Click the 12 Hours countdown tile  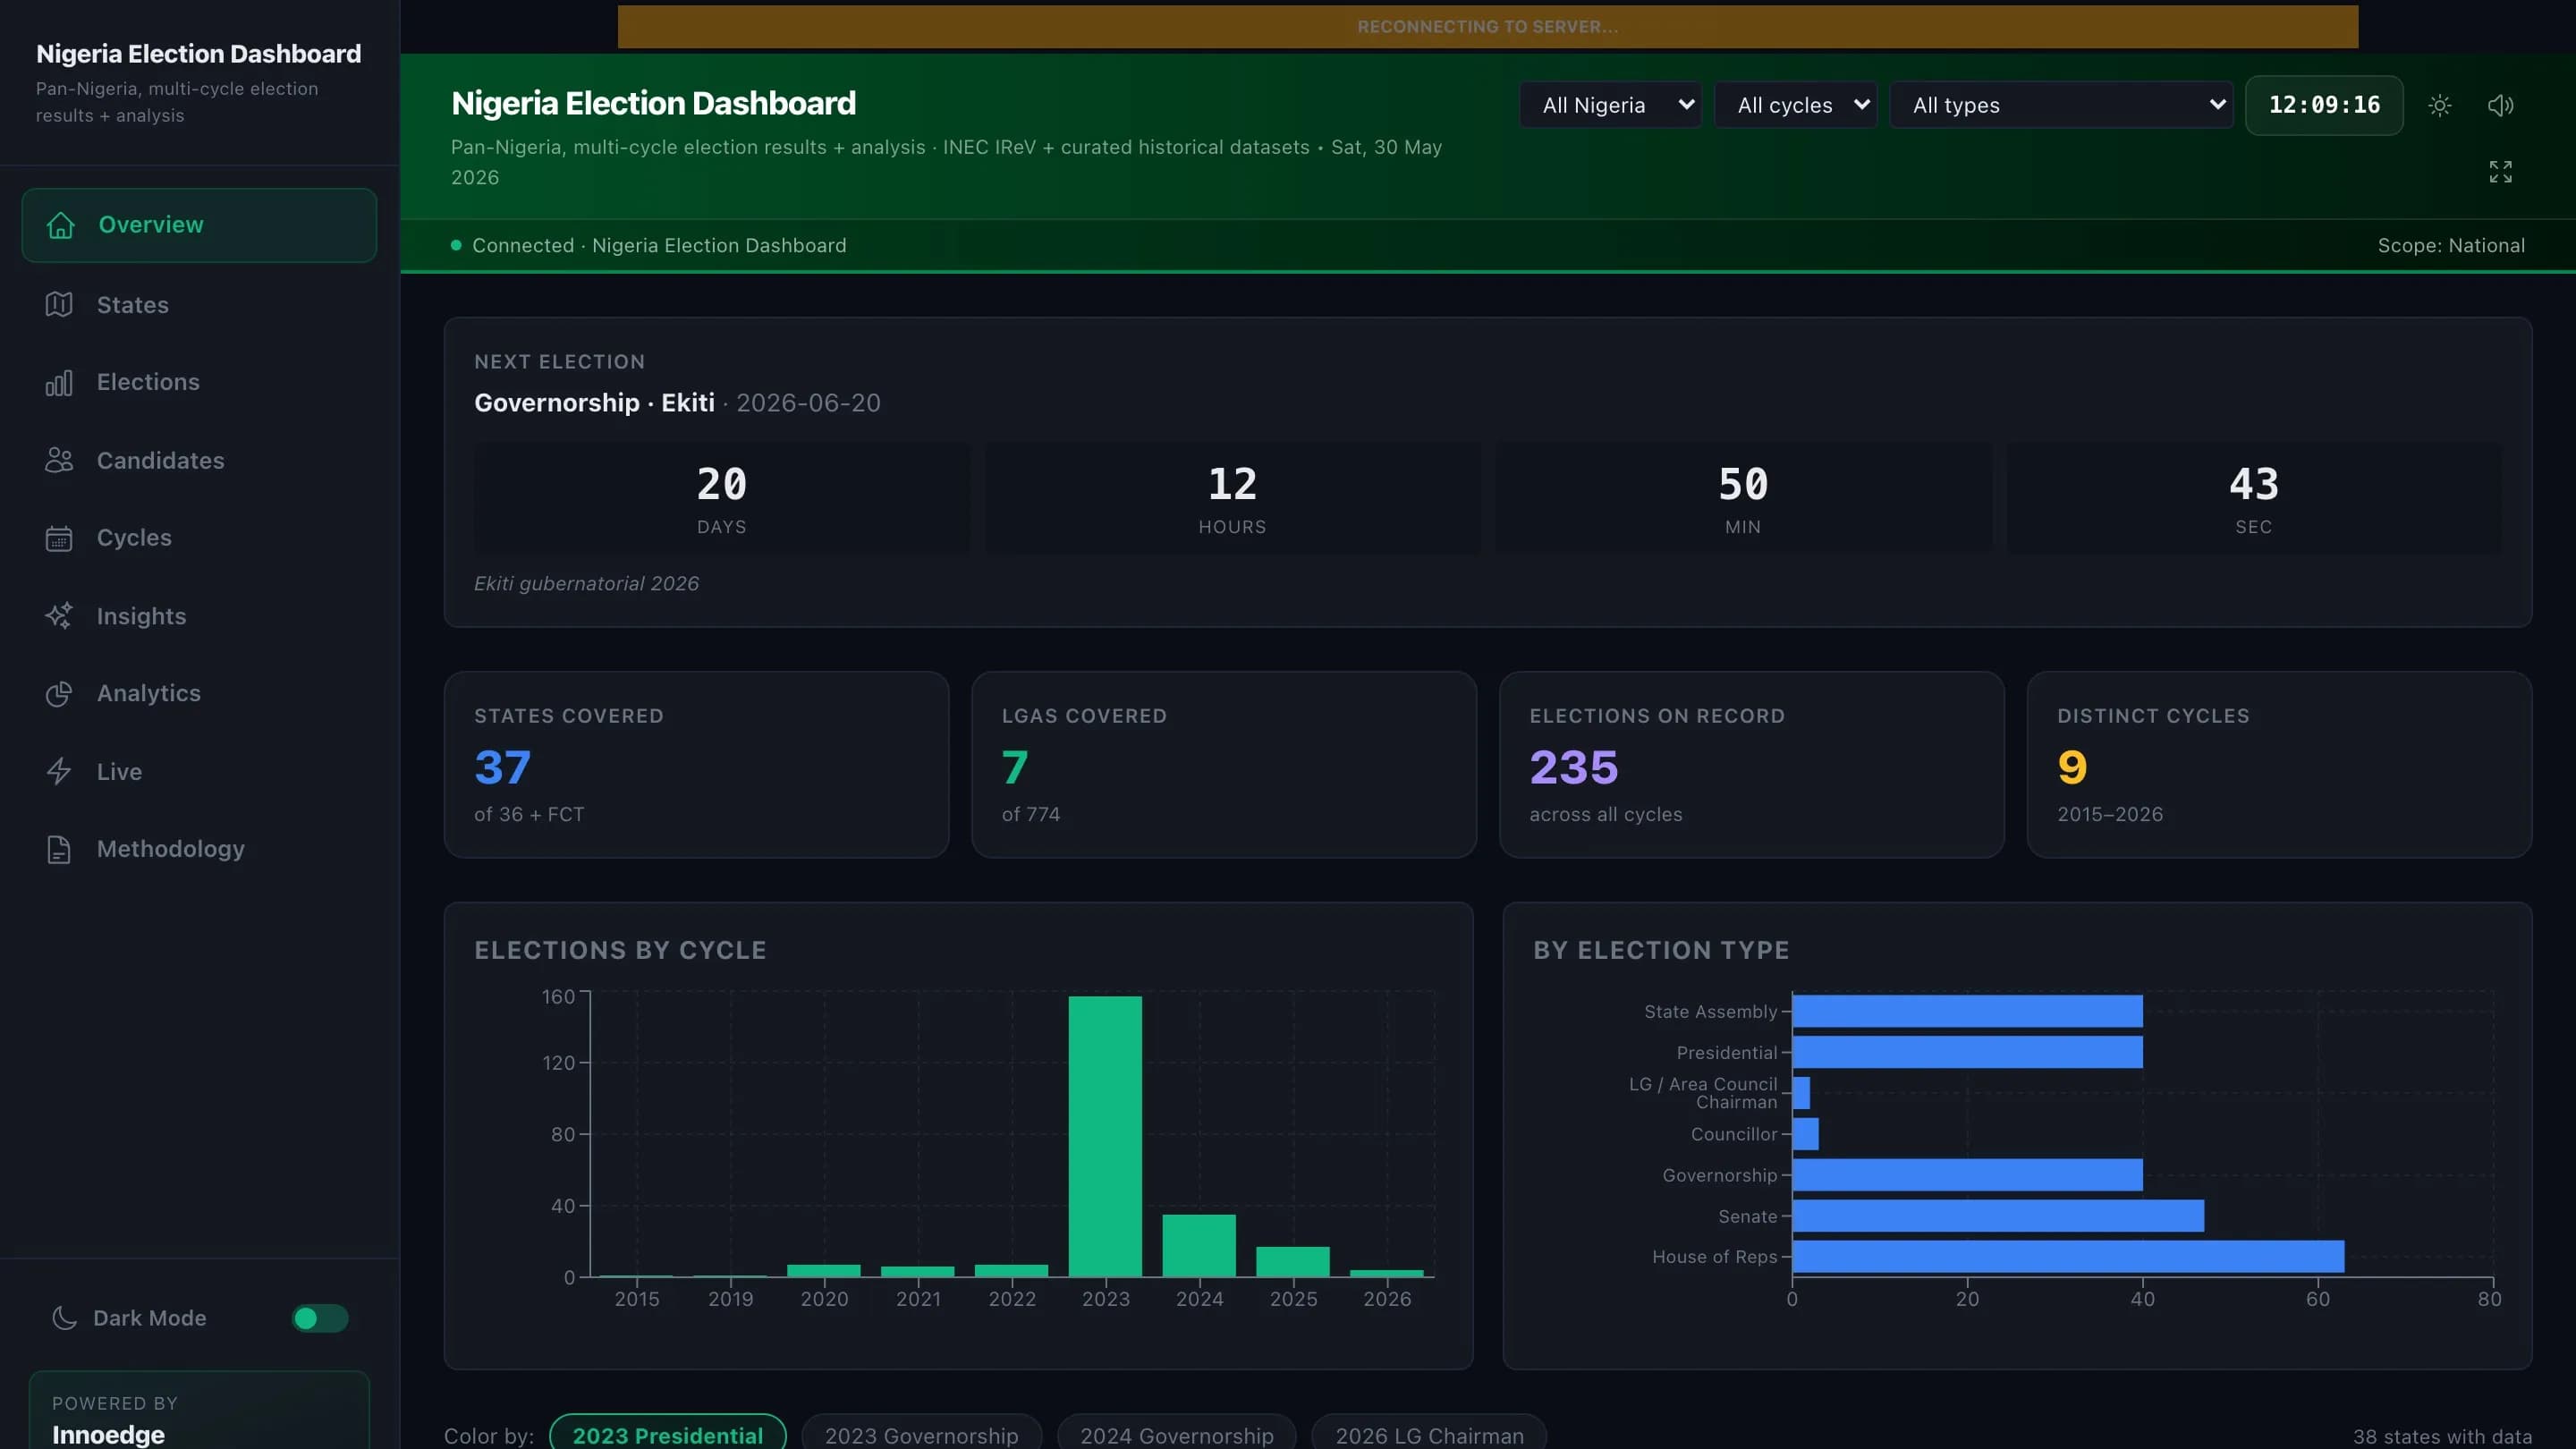(x=1232, y=498)
